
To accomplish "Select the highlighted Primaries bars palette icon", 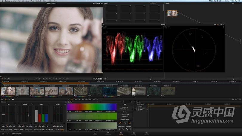I will pos(6,100).
